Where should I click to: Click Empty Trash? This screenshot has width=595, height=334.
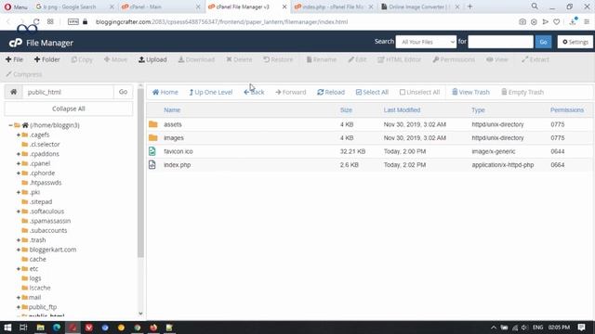(522, 92)
